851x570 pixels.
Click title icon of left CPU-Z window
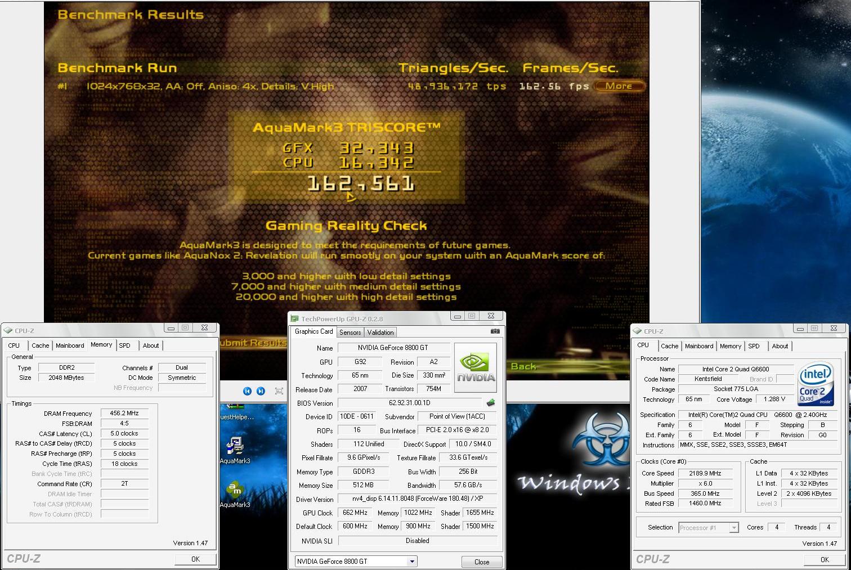point(8,331)
